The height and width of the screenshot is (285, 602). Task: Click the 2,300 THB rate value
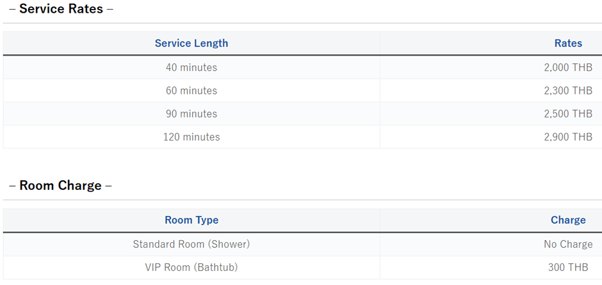click(x=568, y=91)
